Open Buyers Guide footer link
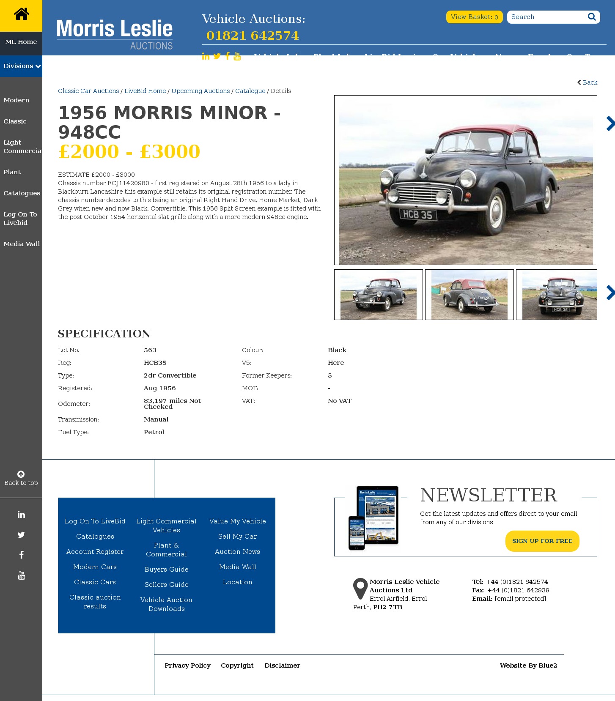The image size is (615, 701). pyautogui.click(x=167, y=570)
